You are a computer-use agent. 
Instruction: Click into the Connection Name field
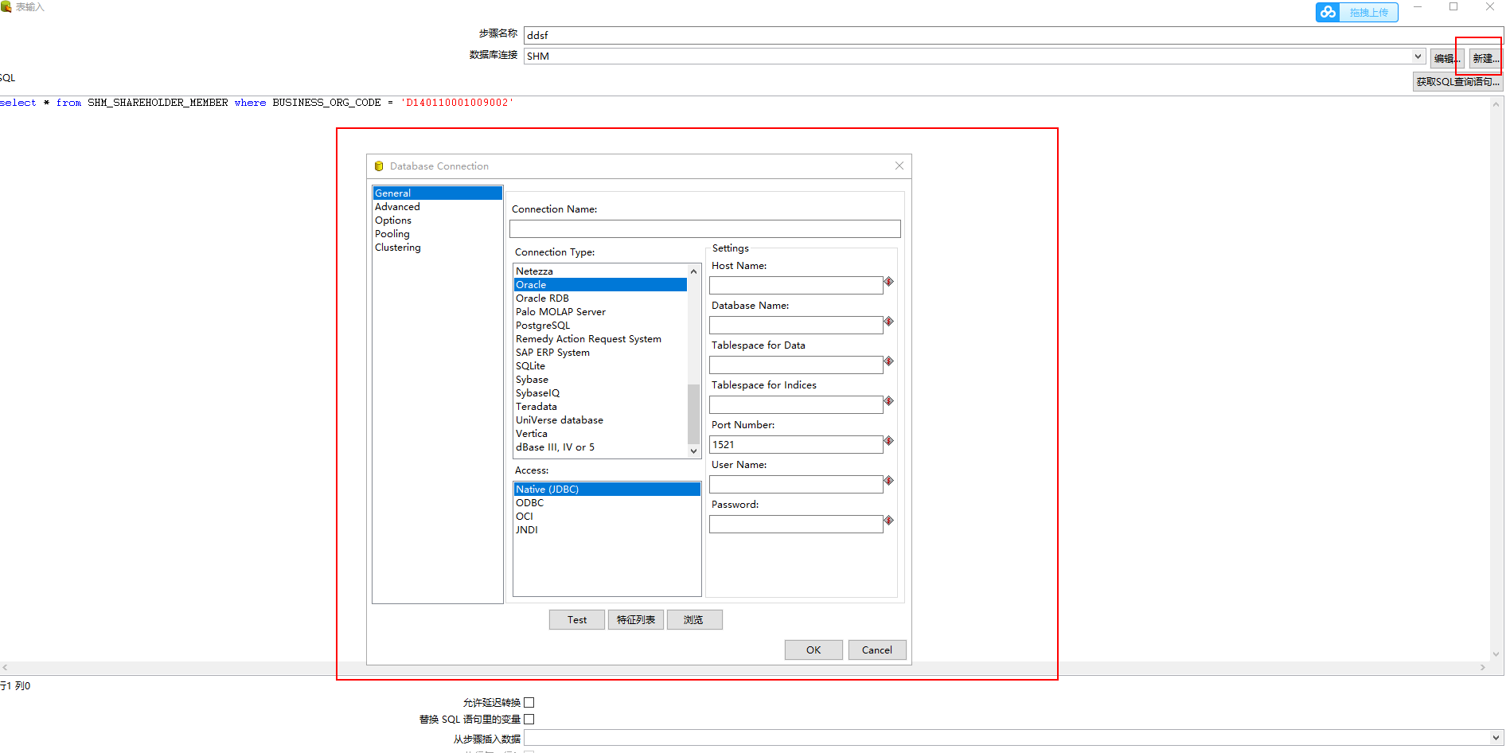click(705, 229)
